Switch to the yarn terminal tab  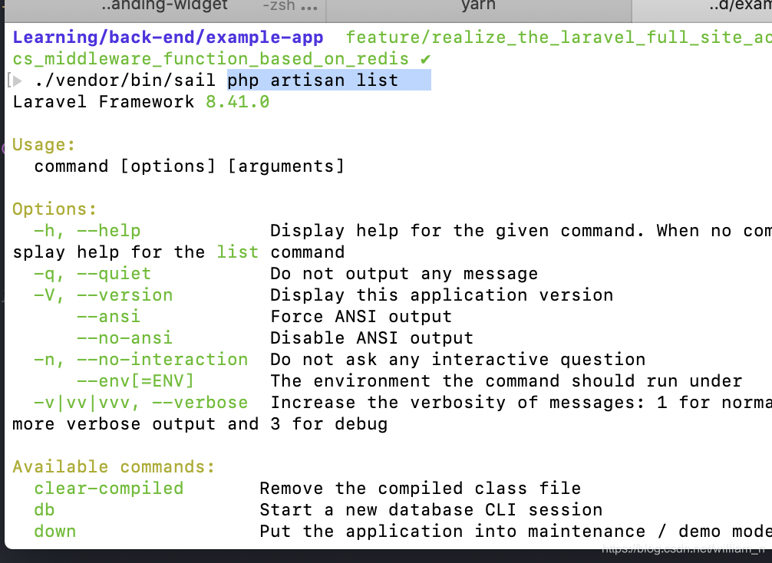[x=479, y=9]
